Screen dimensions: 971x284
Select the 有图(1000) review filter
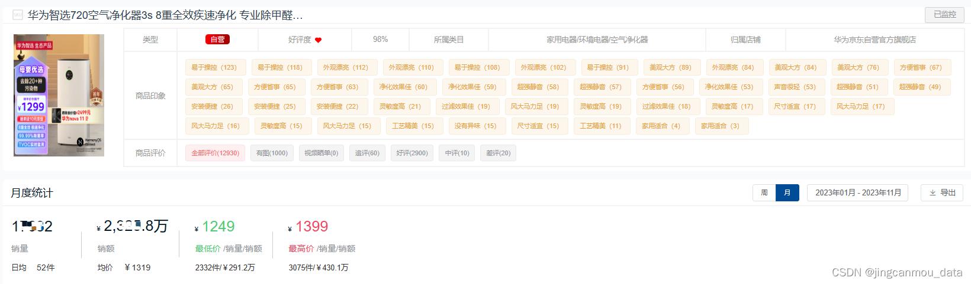pyautogui.click(x=272, y=153)
